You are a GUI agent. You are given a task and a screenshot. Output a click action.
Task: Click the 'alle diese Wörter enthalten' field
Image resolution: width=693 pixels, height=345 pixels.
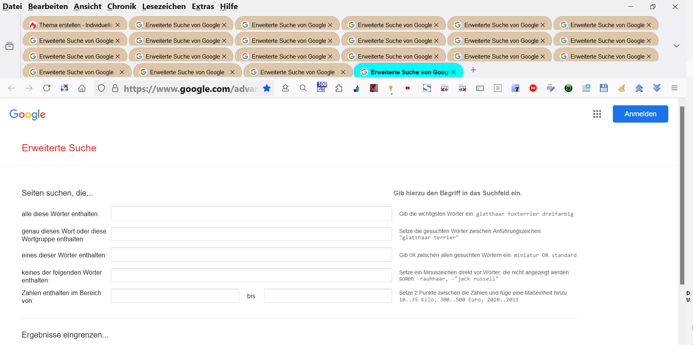tap(251, 213)
